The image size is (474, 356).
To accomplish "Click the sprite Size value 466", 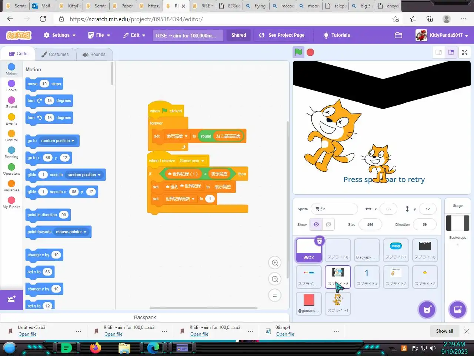I will (370, 224).
